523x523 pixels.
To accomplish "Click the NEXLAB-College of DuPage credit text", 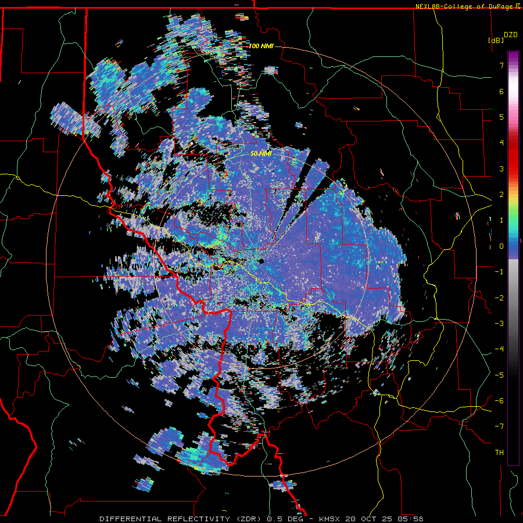I will click(465, 6).
